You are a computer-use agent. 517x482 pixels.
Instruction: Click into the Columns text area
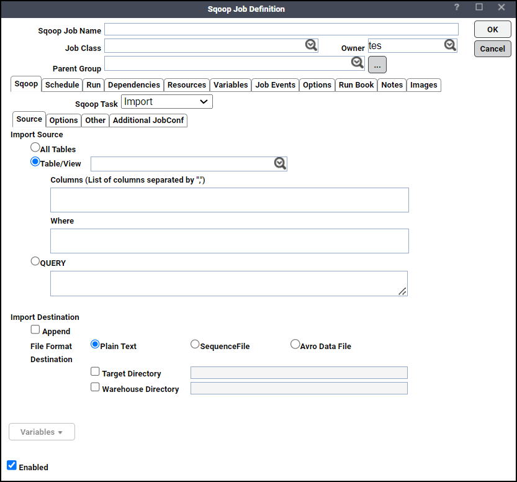pyautogui.click(x=230, y=200)
